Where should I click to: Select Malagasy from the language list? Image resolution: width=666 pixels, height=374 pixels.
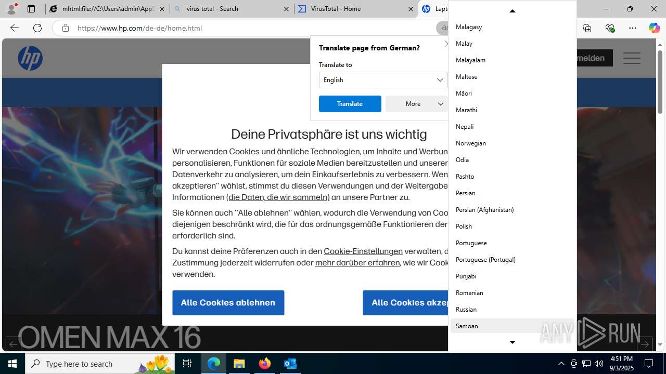[512, 26]
